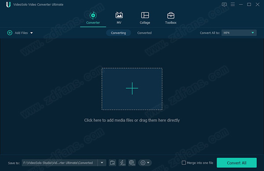Click the save path field
Screen dimensions: 264x171
pos(59,163)
